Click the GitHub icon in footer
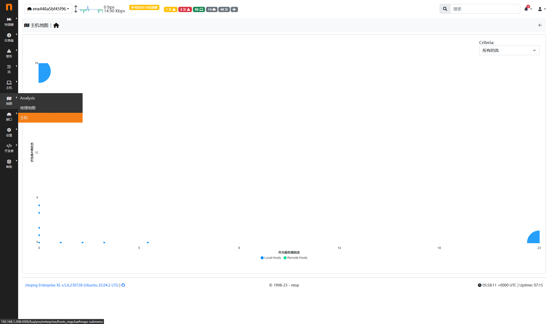 click(123, 285)
